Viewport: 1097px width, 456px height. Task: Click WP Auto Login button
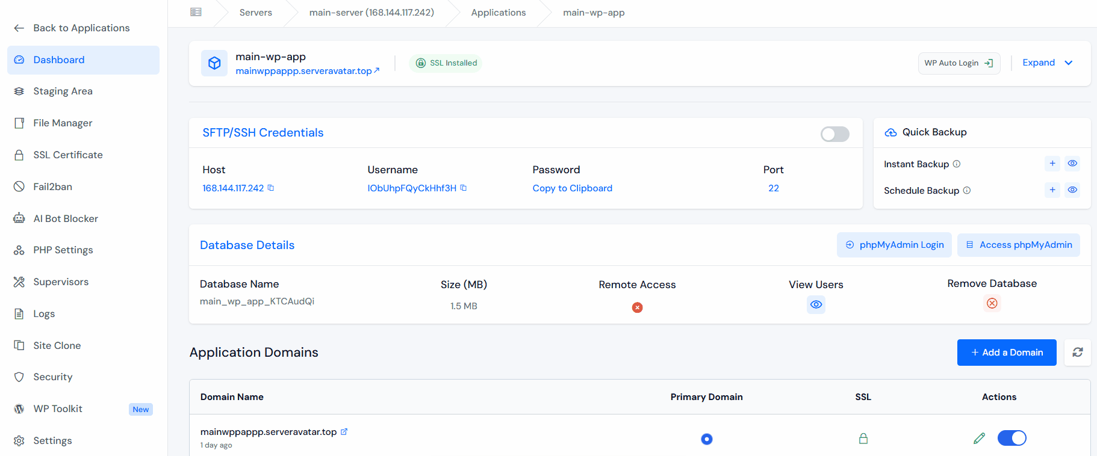[x=959, y=63]
